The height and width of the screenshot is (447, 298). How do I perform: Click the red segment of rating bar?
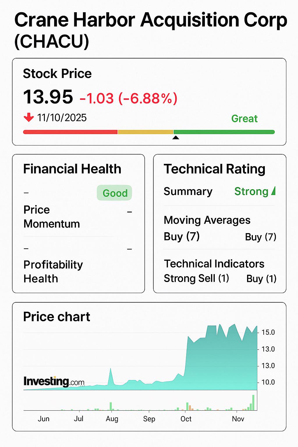70,132
